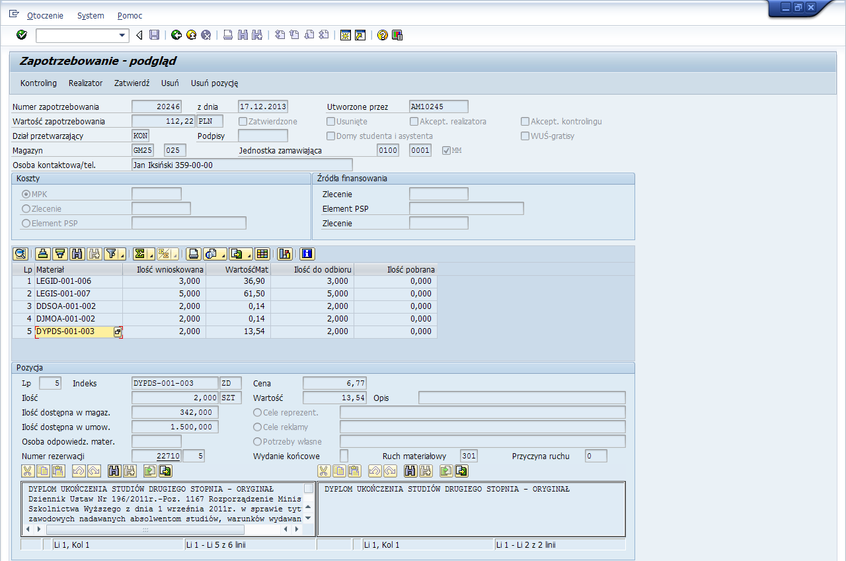Click the Copy icon of right text editor
This screenshot has height=561, width=846.
[339, 471]
